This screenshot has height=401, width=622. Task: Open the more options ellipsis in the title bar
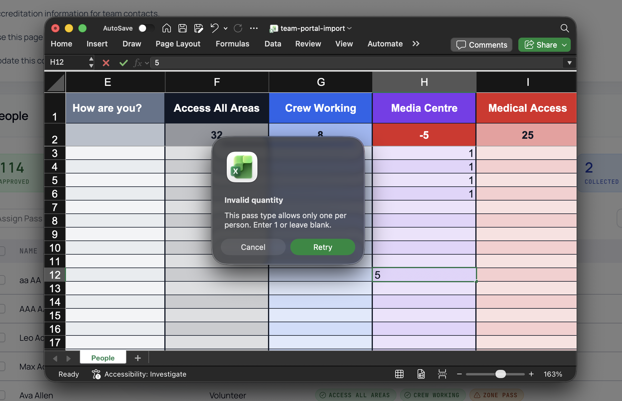tap(254, 28)
